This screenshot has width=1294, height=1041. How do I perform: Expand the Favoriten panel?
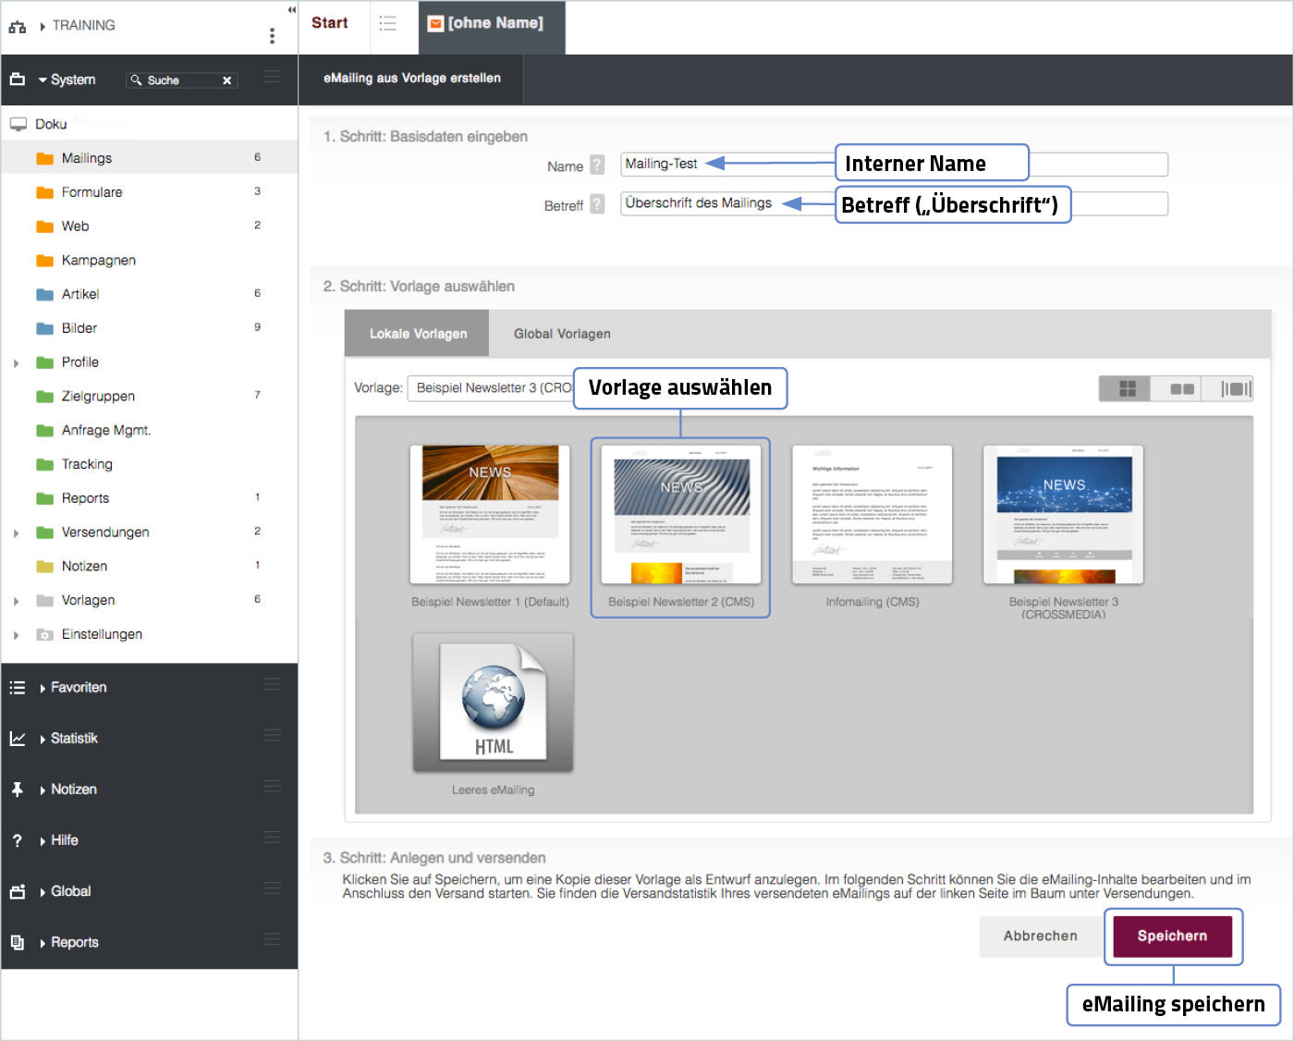78,688
